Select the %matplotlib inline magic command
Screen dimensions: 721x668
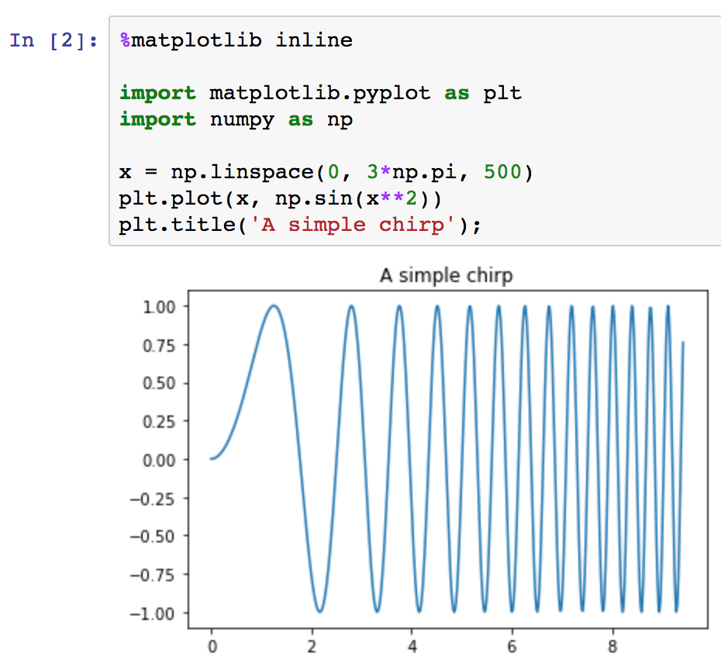[233, 40]
